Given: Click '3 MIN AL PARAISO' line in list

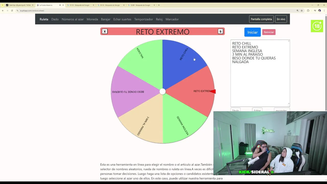Looking at the screenshot, I should [248, 54].
